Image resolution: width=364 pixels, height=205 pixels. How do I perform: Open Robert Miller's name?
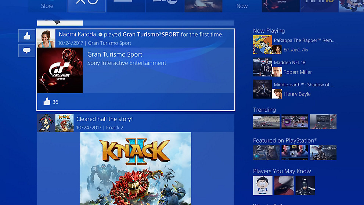pos(298,72)
